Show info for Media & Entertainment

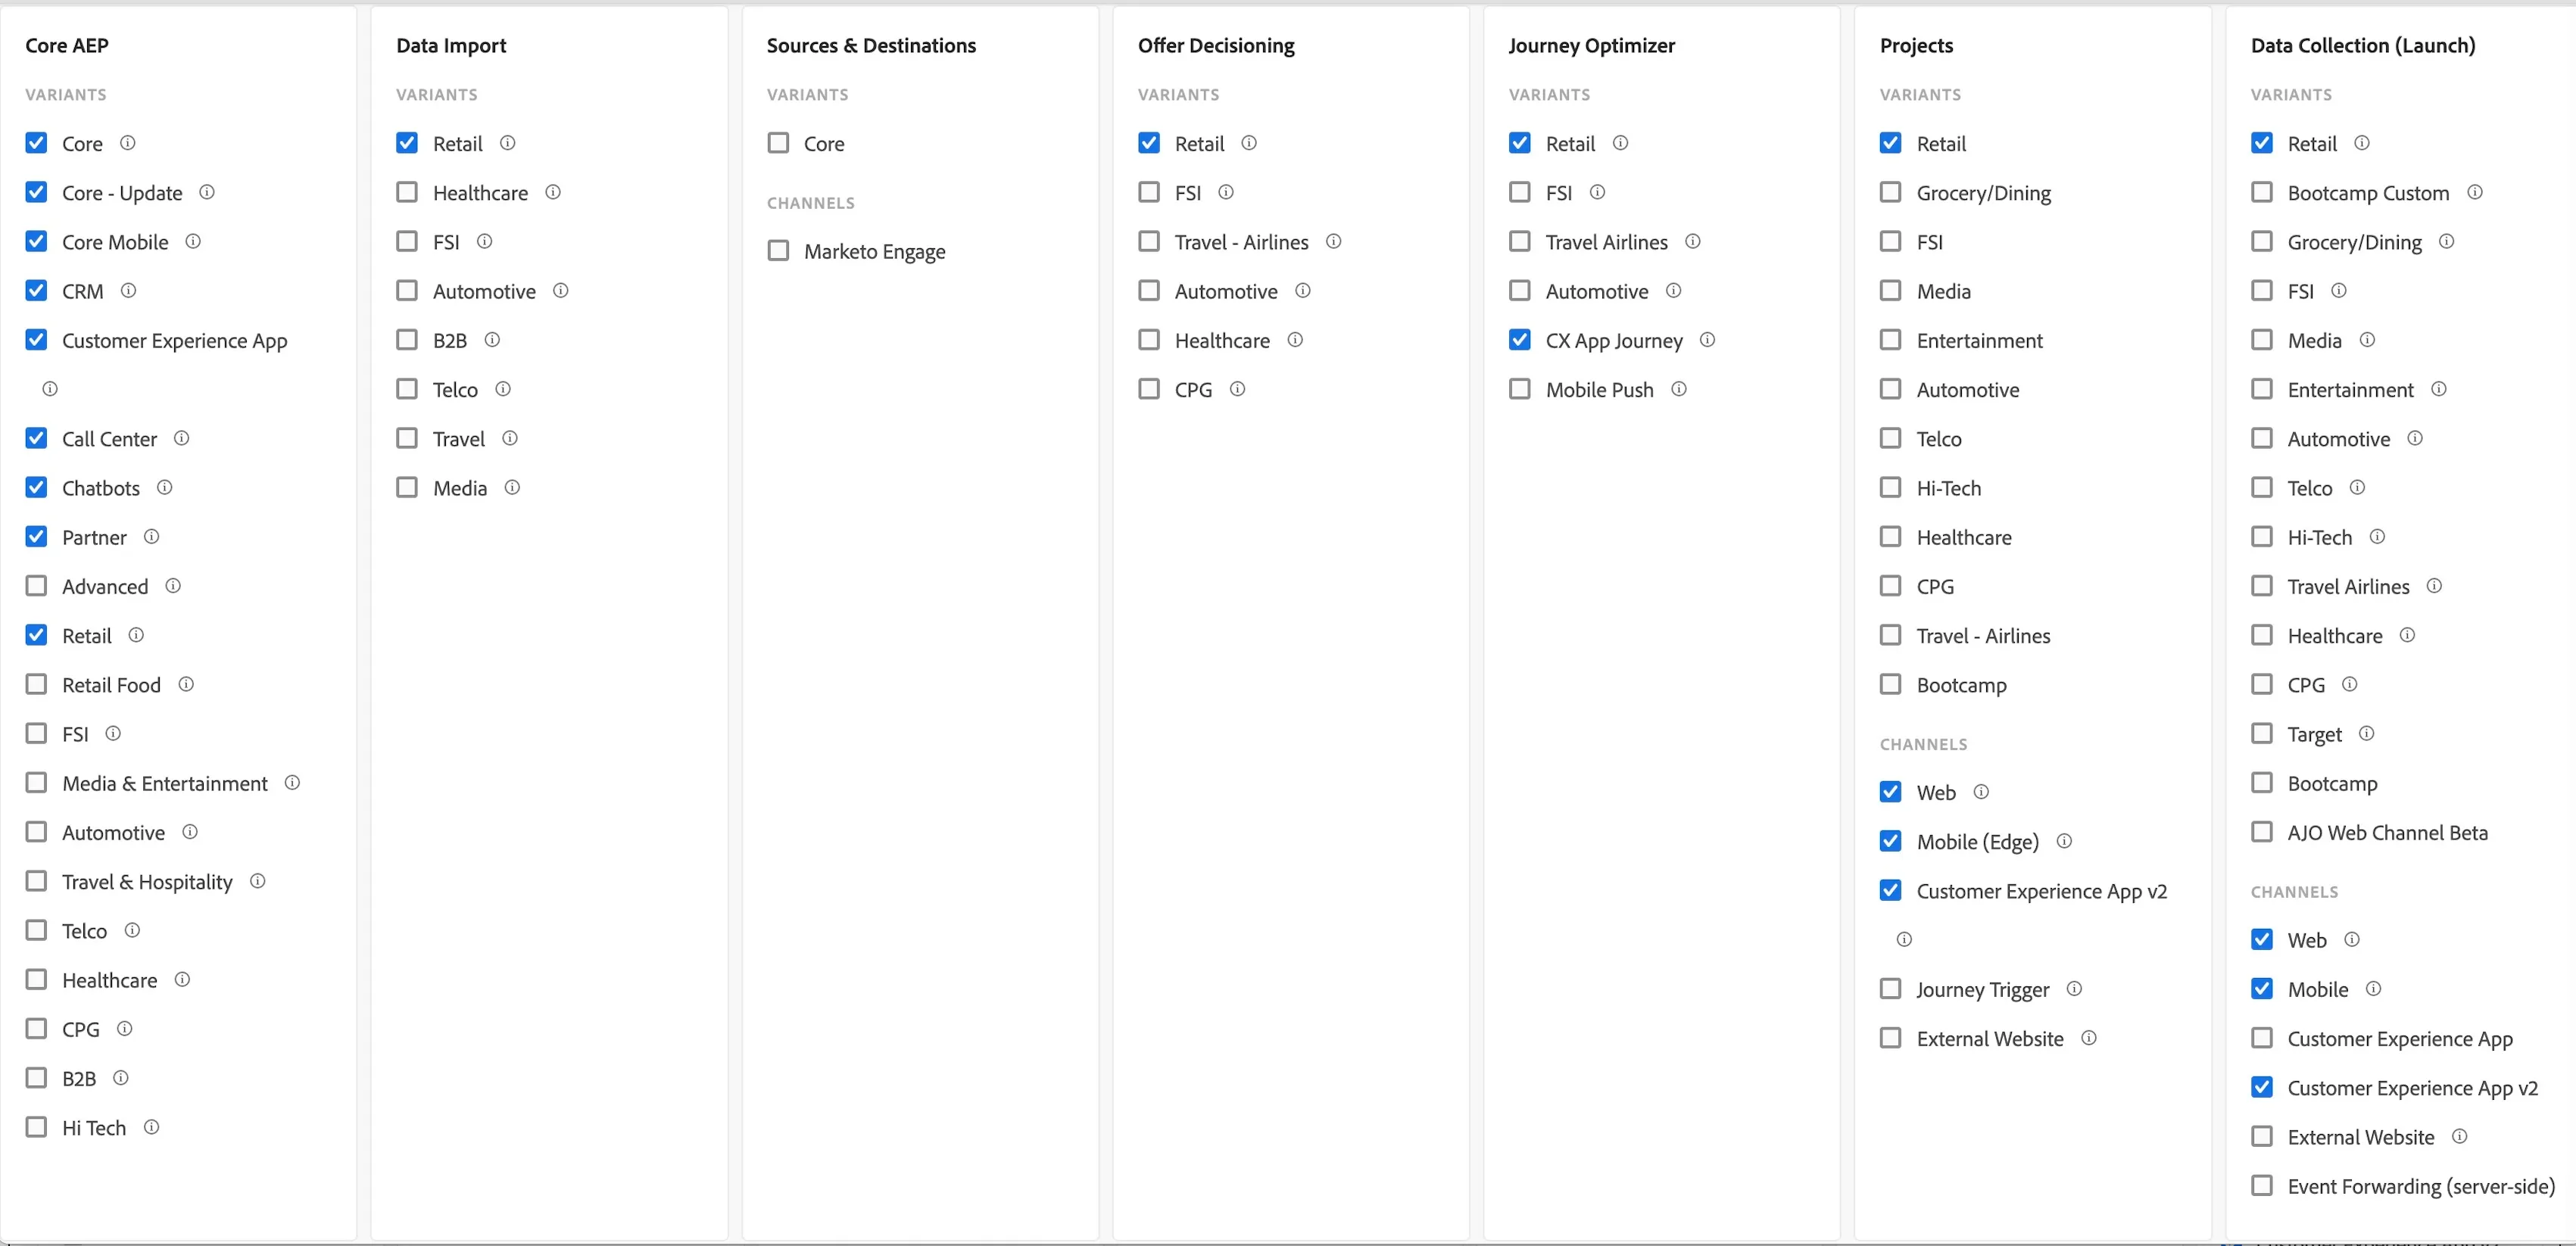point(292,782)
